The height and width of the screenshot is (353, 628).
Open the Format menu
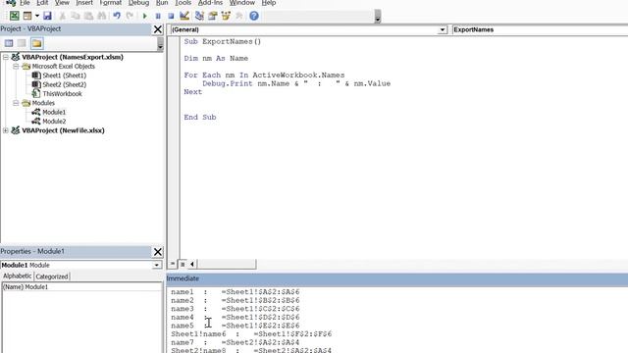coord(111,3)
